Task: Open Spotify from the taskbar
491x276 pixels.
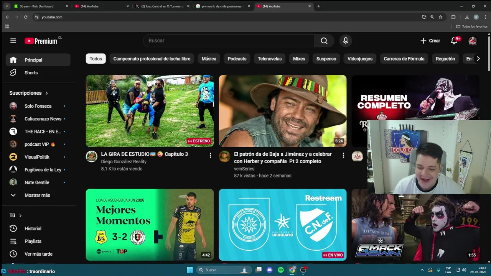Action: point(281,270)
